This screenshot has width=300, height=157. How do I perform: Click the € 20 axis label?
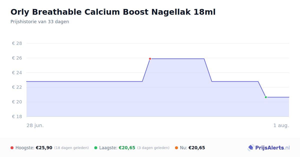click(x=17, y=102)
